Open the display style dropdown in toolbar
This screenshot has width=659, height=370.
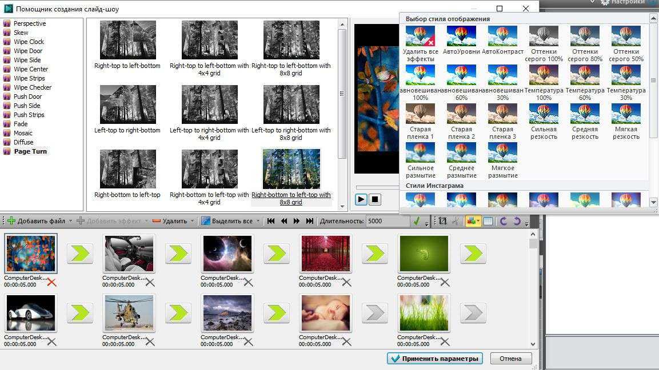tap(473, 221)
